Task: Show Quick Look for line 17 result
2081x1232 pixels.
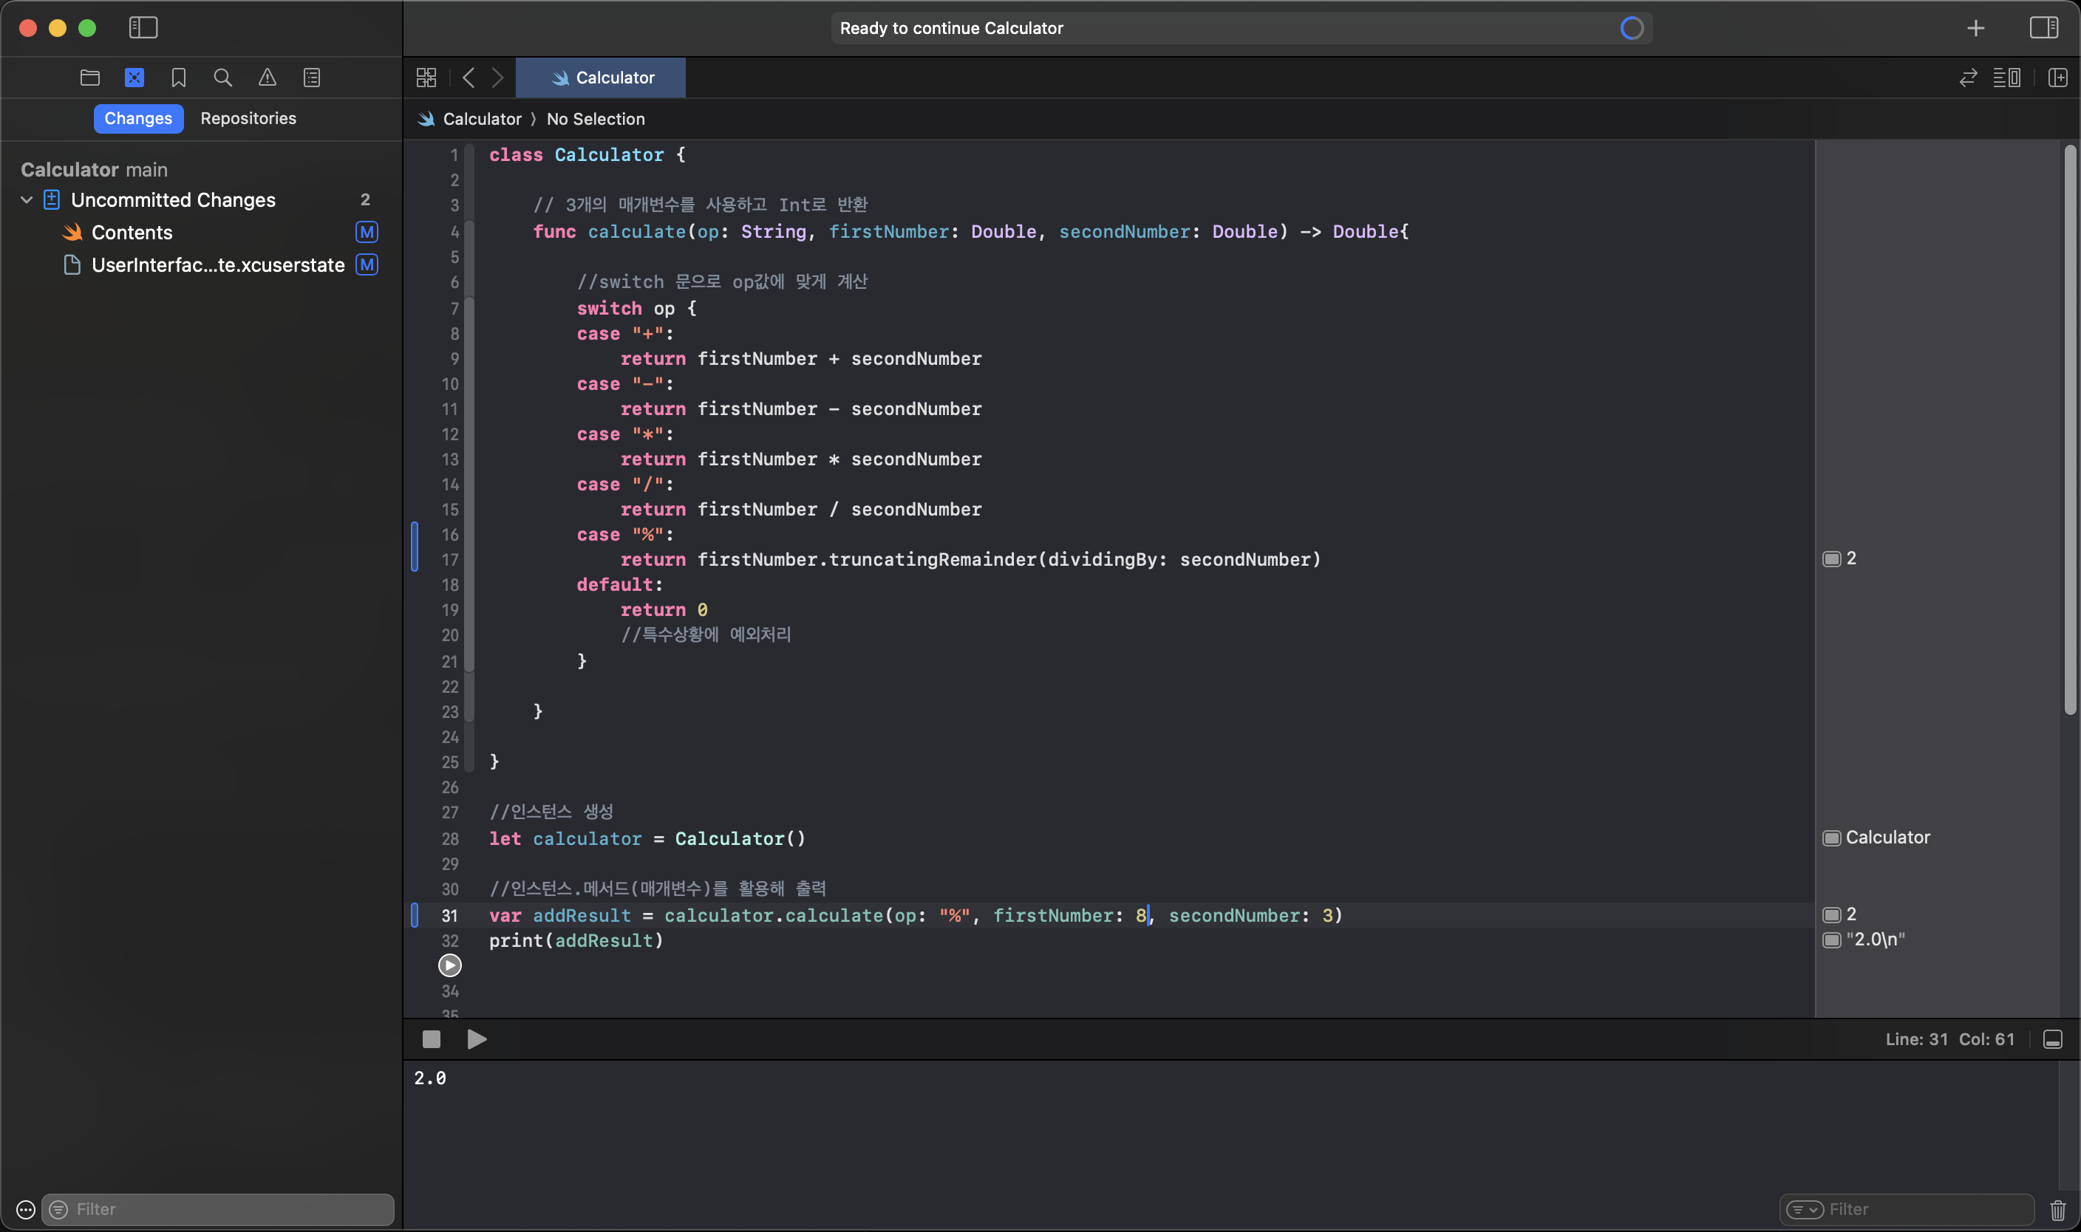Action: coord(1832,558)
